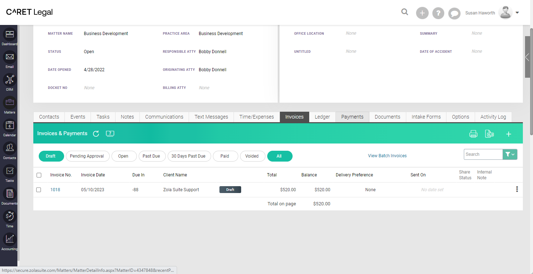Viewport: 533px width, 274px height.
Task: Expand the user account dropdown arrow
Action: [517, 13]
